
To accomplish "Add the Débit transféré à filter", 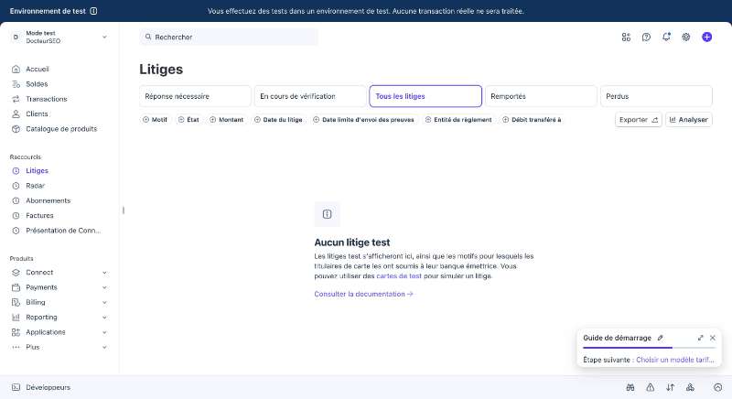I will coord(532,120).
